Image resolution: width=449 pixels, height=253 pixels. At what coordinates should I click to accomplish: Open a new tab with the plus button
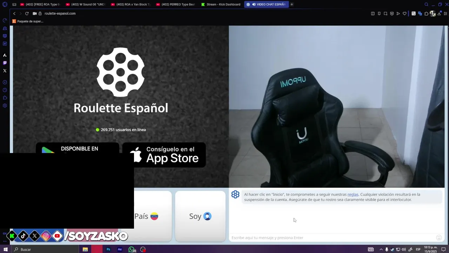291,5
